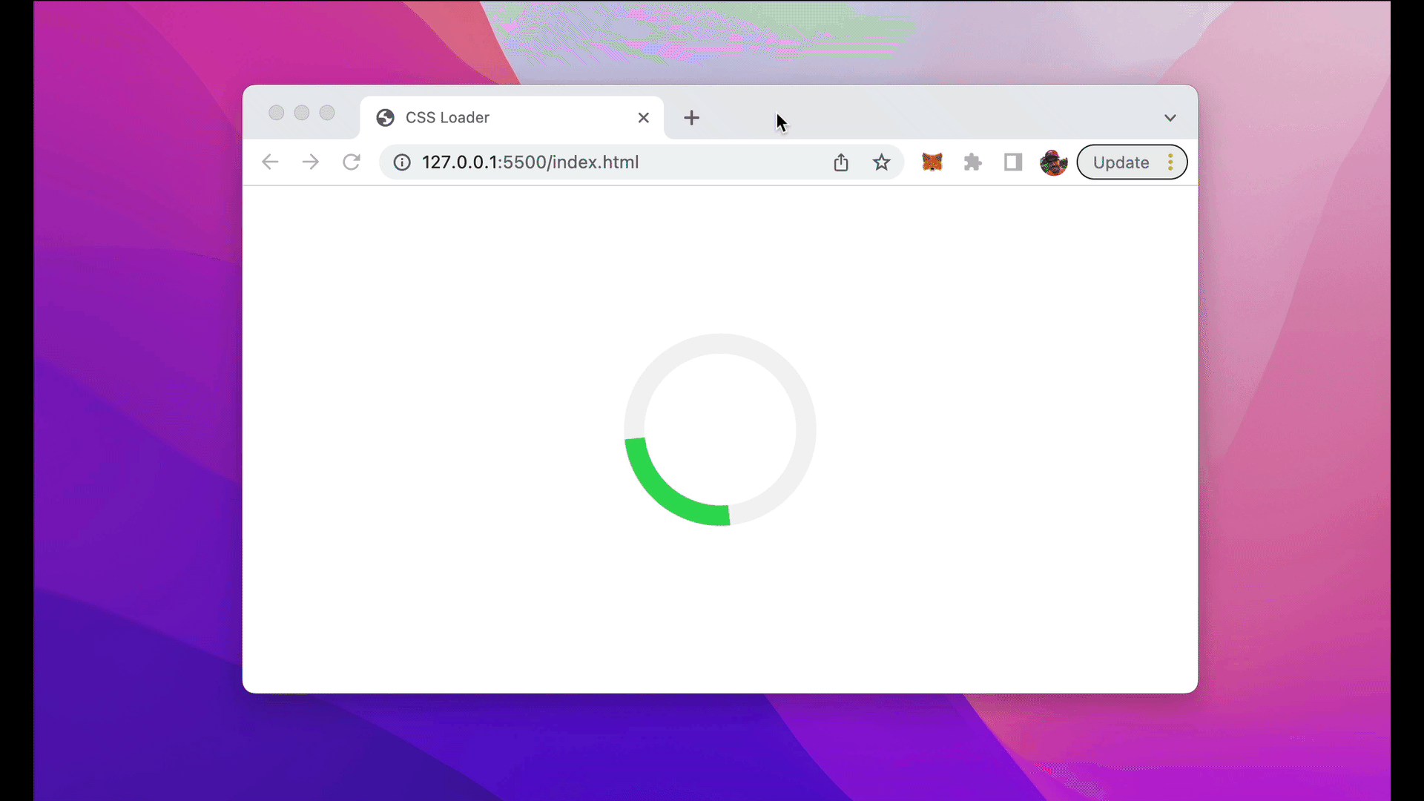Image resolution: width=1424 pixels, height=801 pixels.
Task: Click the share/export icon
Action: pyautogui.click(x=840, y=162)
